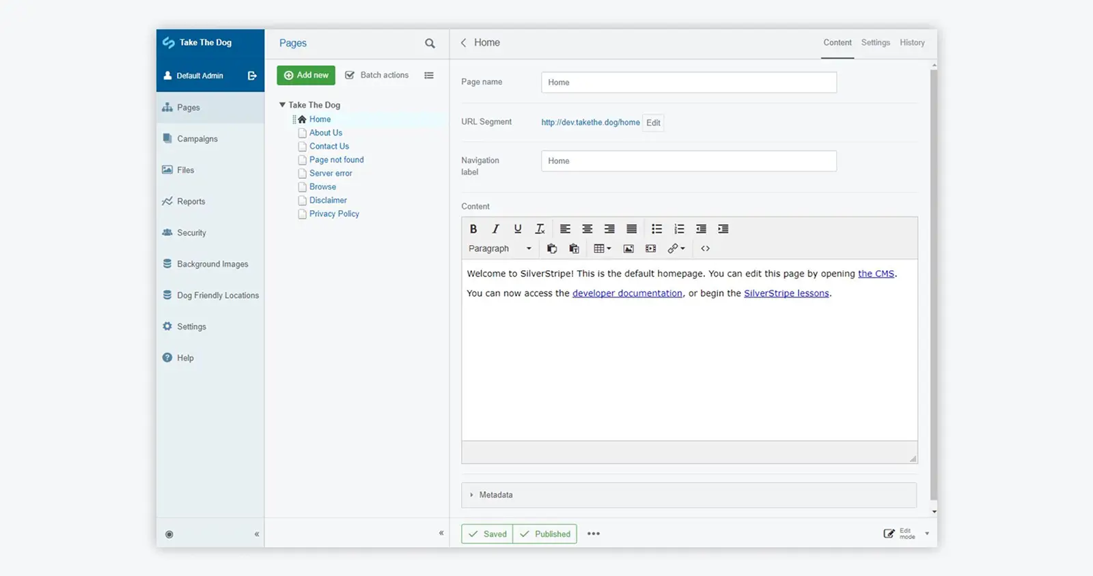Follow the SilverStripe lessons link
The height and width of the screenshot is (576, 1093).
pyautogui.click(x=786, y=293)
